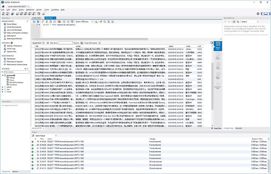
Task: Switch to the Context Help tab
Action: (228, 128)
